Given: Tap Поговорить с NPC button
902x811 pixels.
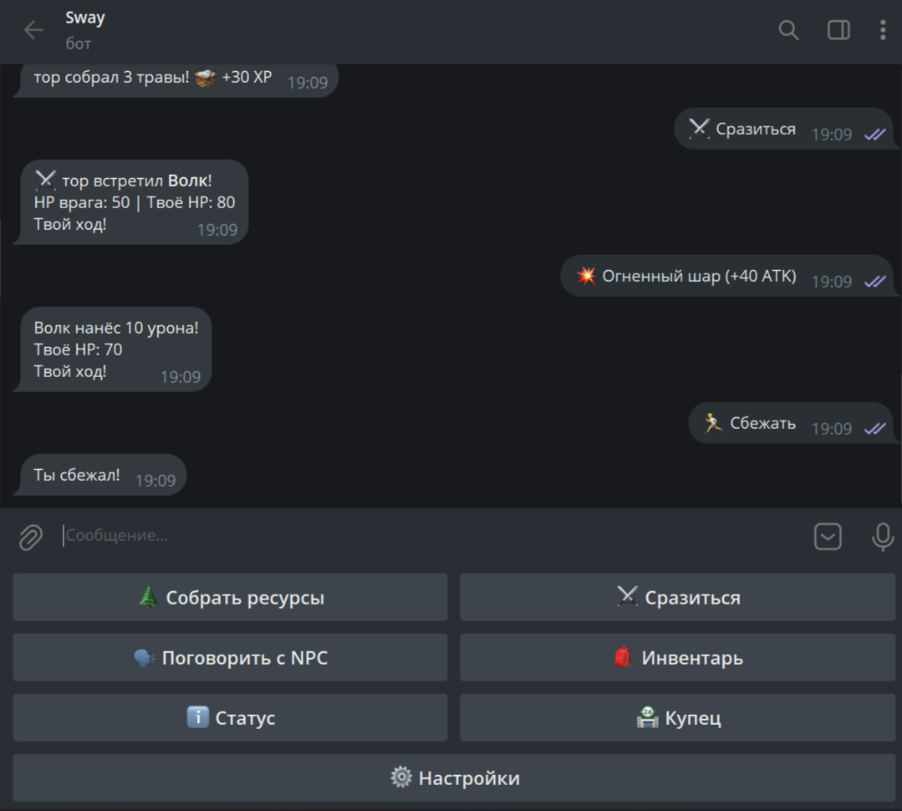Looking at the screenshot, I should [x=230, y=657].
